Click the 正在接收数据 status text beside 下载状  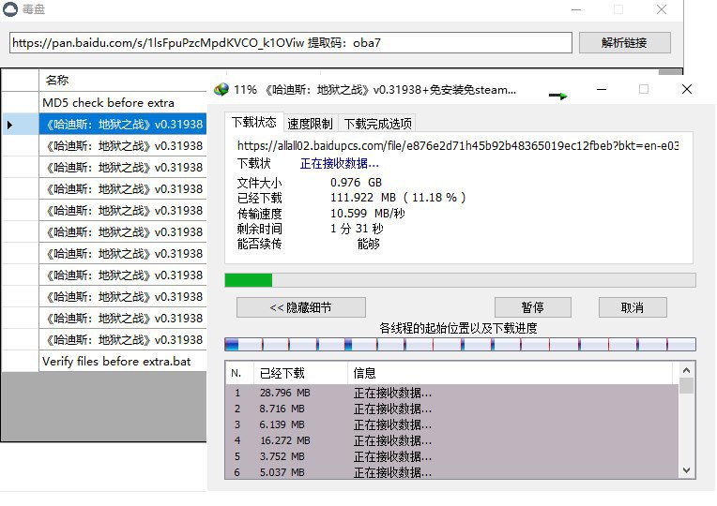click(x=340, y=163)
